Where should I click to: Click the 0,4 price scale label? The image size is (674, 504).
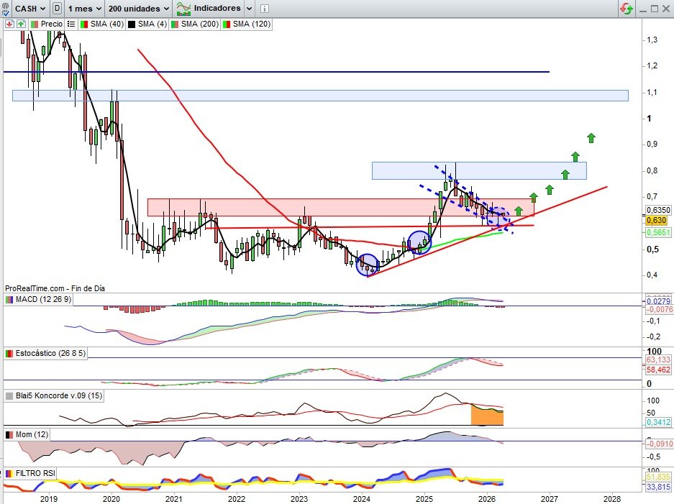[x=652, y=275]
